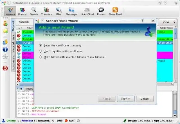Switch to the Network vertical tab
180x124 pixels.
point(13,26)
